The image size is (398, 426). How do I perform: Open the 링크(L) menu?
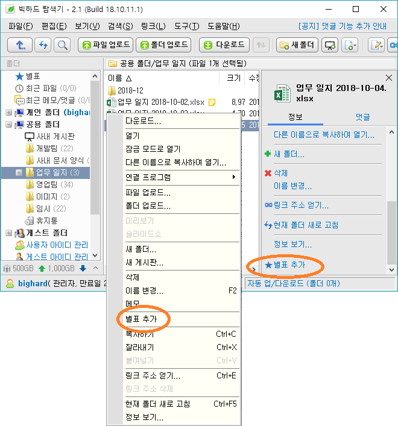point(153,27)
